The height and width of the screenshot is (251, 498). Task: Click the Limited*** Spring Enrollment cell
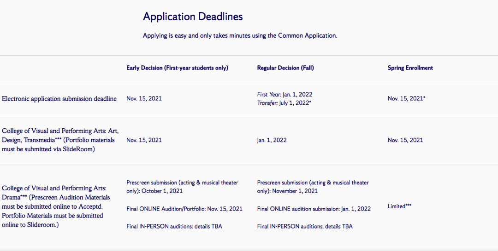(x=399, y=206)
